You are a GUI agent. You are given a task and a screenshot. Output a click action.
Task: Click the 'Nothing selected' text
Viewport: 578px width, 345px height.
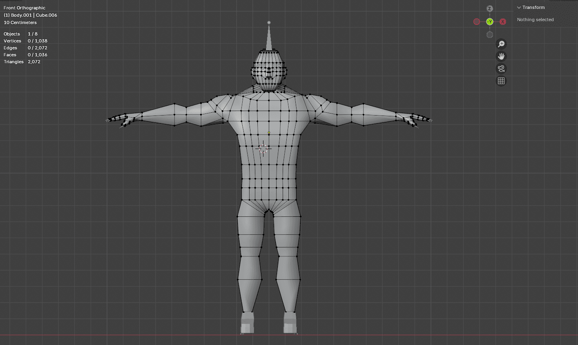click(535, 20)
